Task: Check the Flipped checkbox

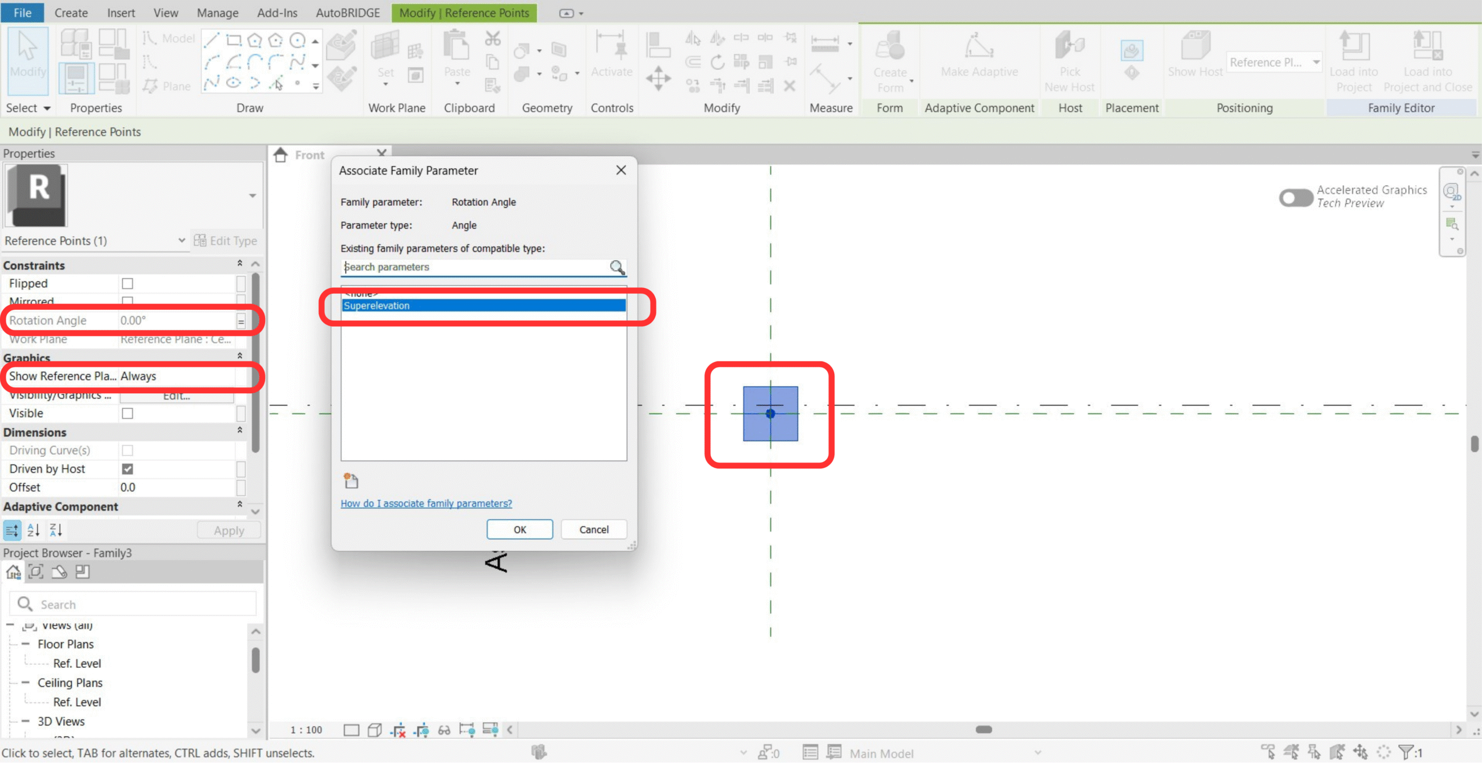Action: pyautogui.click(x=127, y=283)
